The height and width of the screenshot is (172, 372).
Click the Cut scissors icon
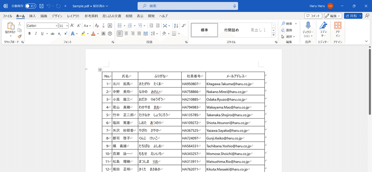pos(20,24)
